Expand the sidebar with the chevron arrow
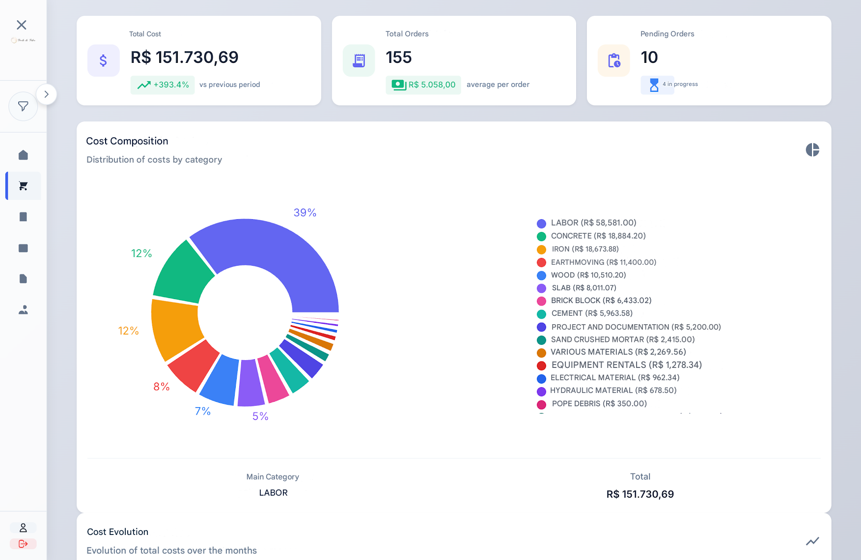This screenshot has width=861, height=560. [46, 94]
